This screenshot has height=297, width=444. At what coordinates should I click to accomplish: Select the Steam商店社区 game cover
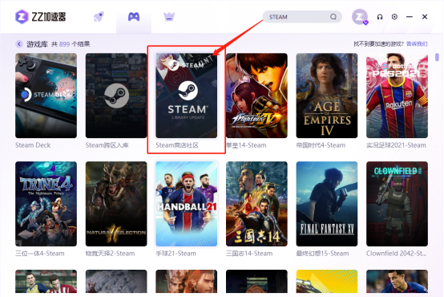click(x=186, y=96)
